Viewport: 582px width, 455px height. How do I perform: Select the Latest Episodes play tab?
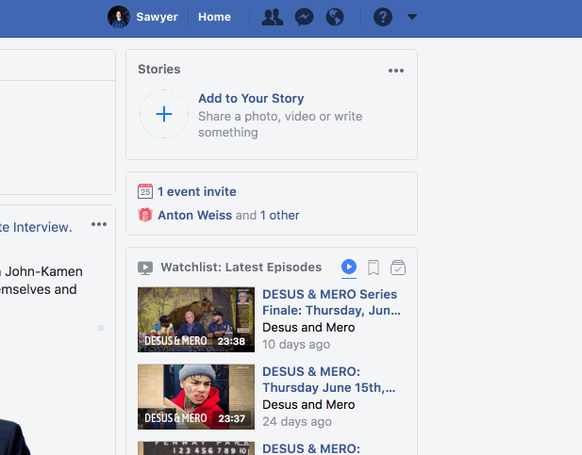(x=349, y=267)
